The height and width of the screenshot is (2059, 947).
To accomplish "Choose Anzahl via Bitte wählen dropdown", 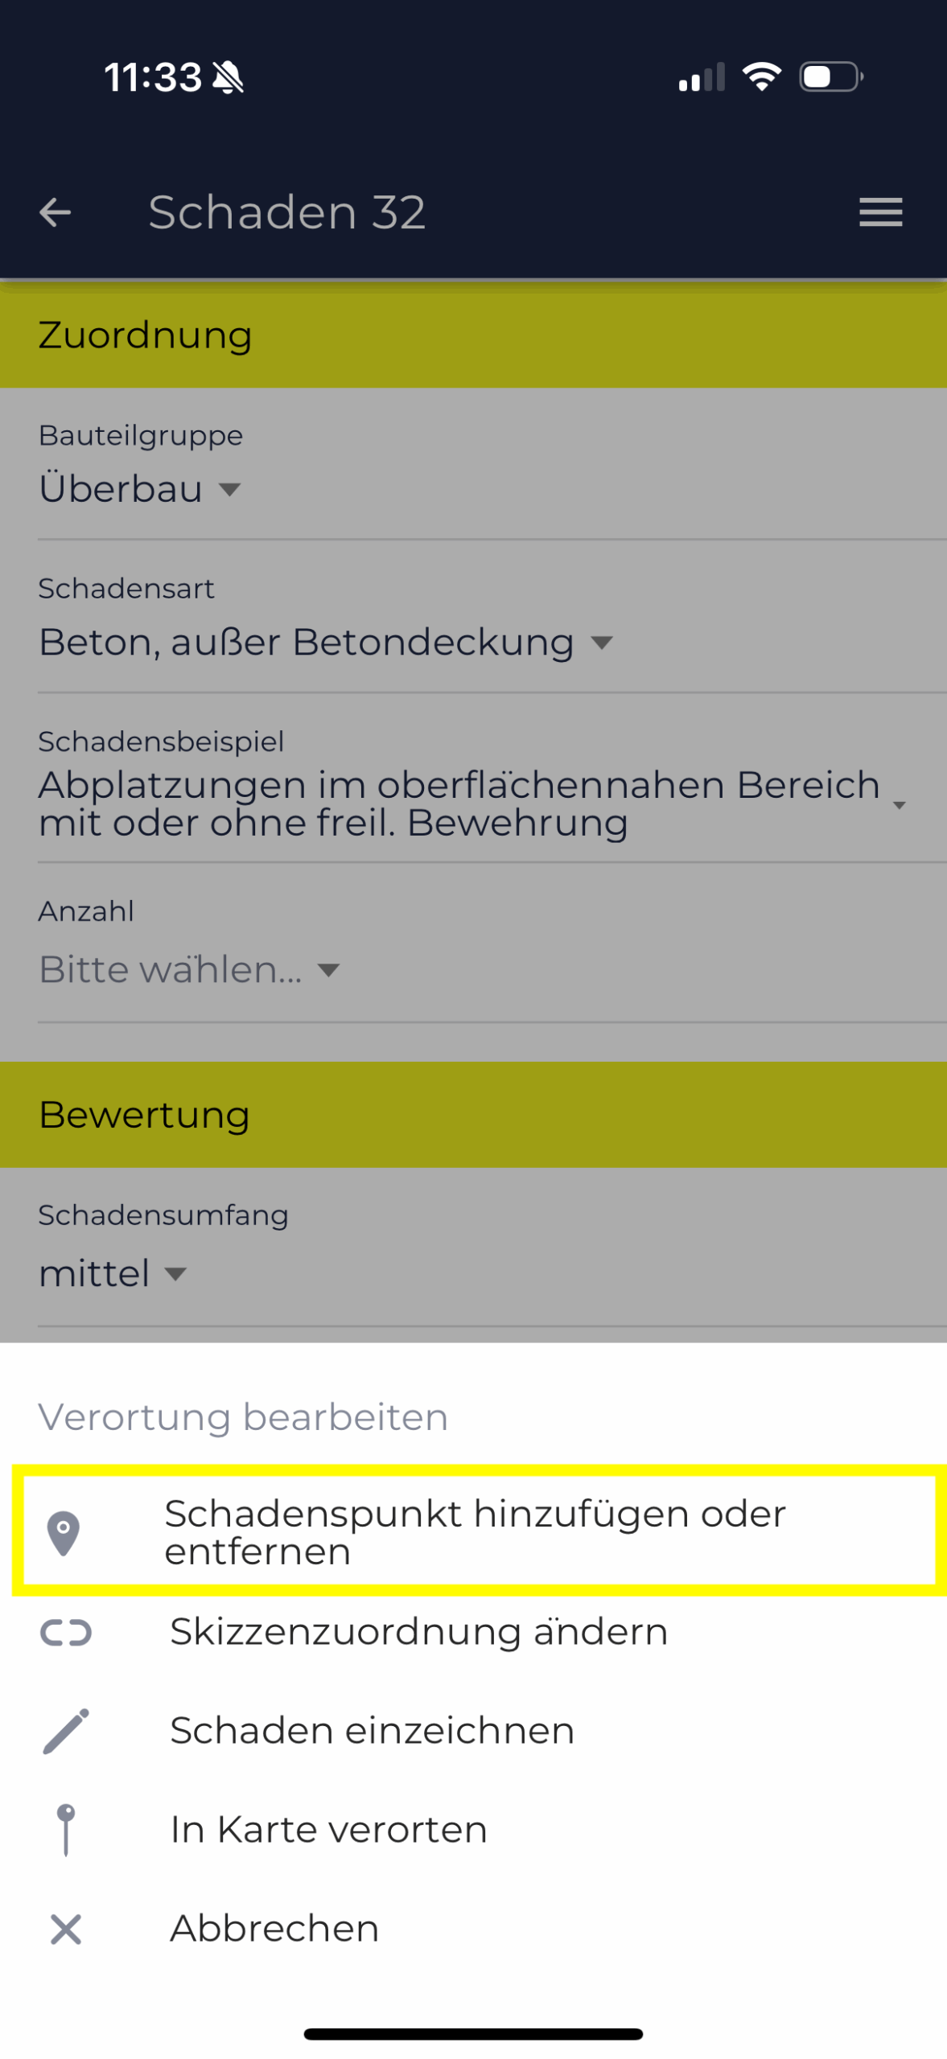I will coord(189,970).
